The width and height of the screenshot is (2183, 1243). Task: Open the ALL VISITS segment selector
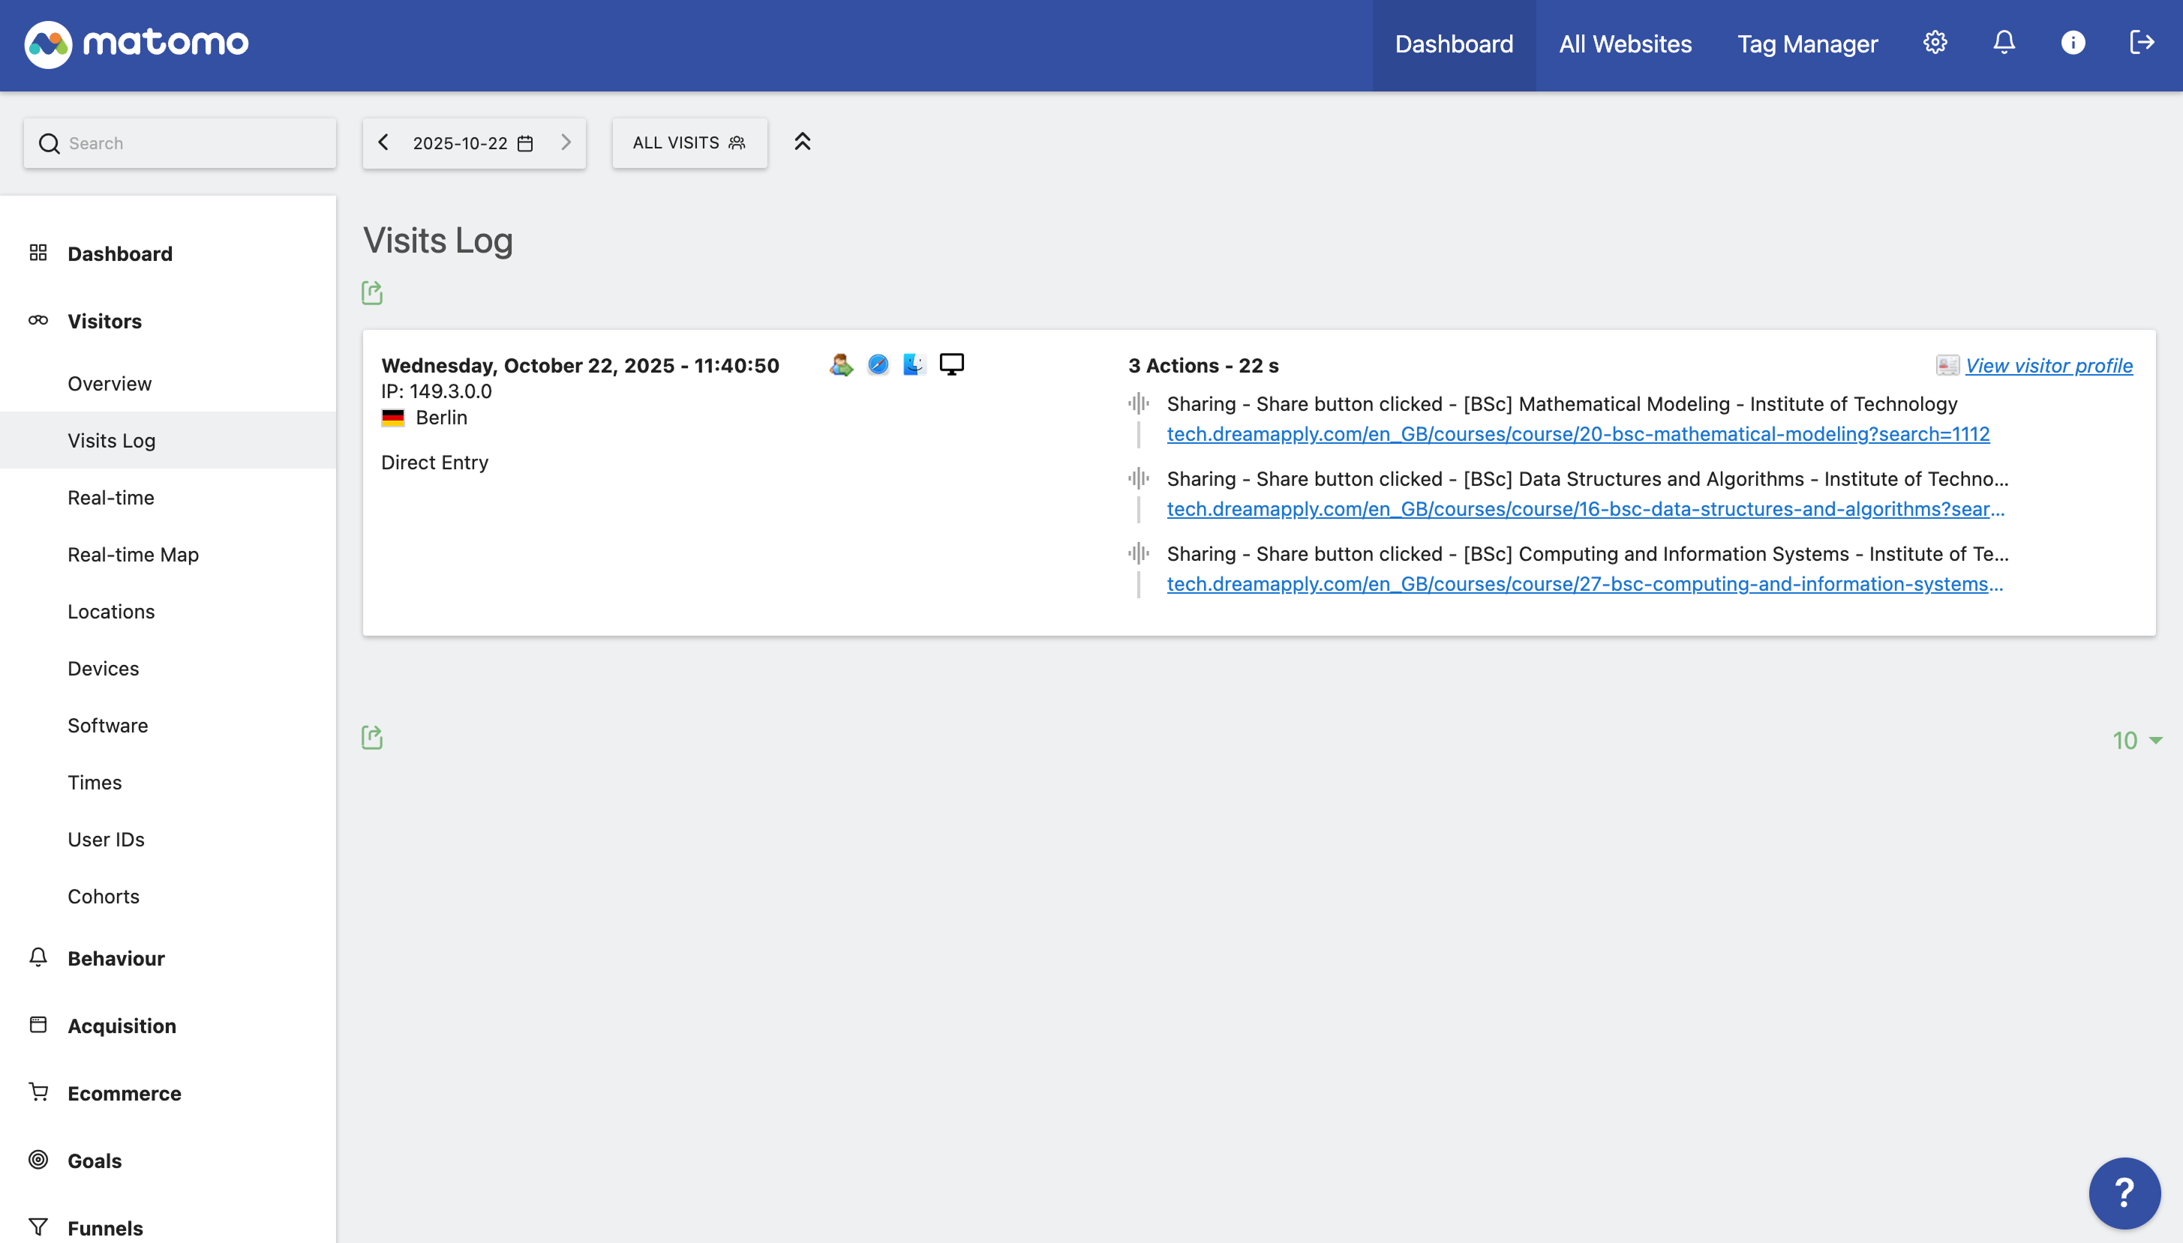point(689,143)
